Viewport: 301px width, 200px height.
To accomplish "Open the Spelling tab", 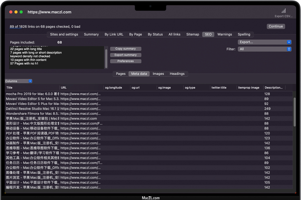I will click(x=244, y=34).
